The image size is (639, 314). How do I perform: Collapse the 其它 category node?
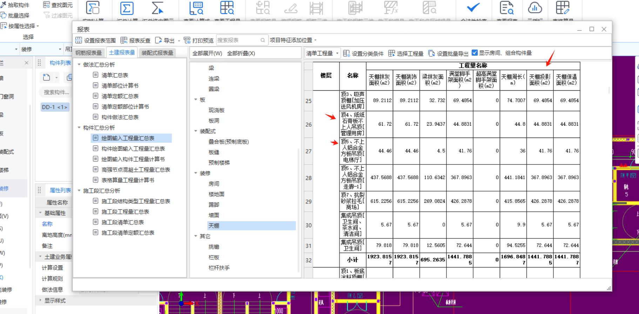pyautogui.click(x=196, y=236)
